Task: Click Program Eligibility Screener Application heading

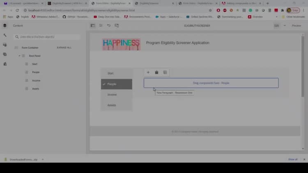Action: 177,43
